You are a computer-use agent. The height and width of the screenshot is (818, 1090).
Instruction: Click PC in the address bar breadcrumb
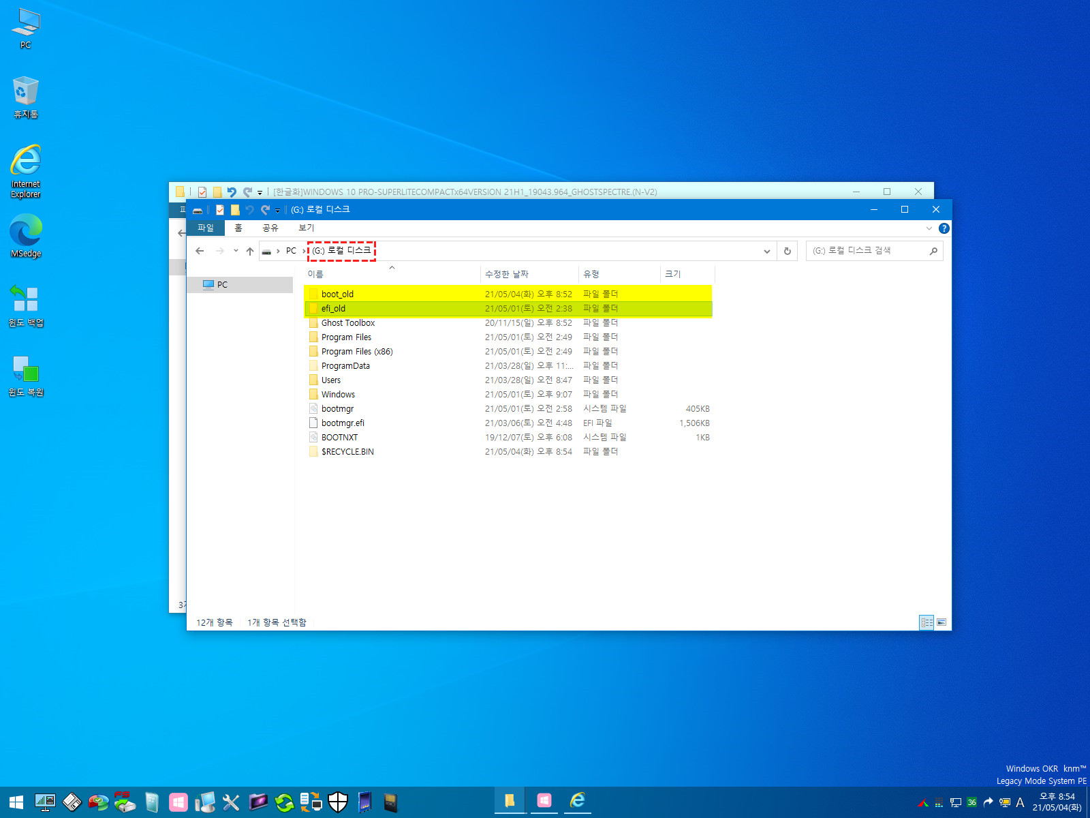(291, 251)
